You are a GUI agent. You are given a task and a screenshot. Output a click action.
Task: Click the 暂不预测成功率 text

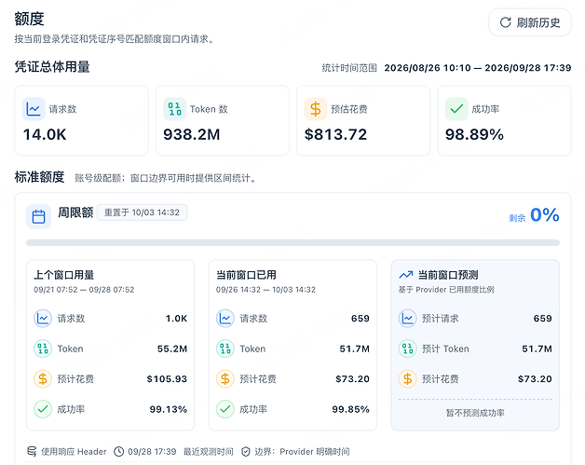[x=475, y=413]
